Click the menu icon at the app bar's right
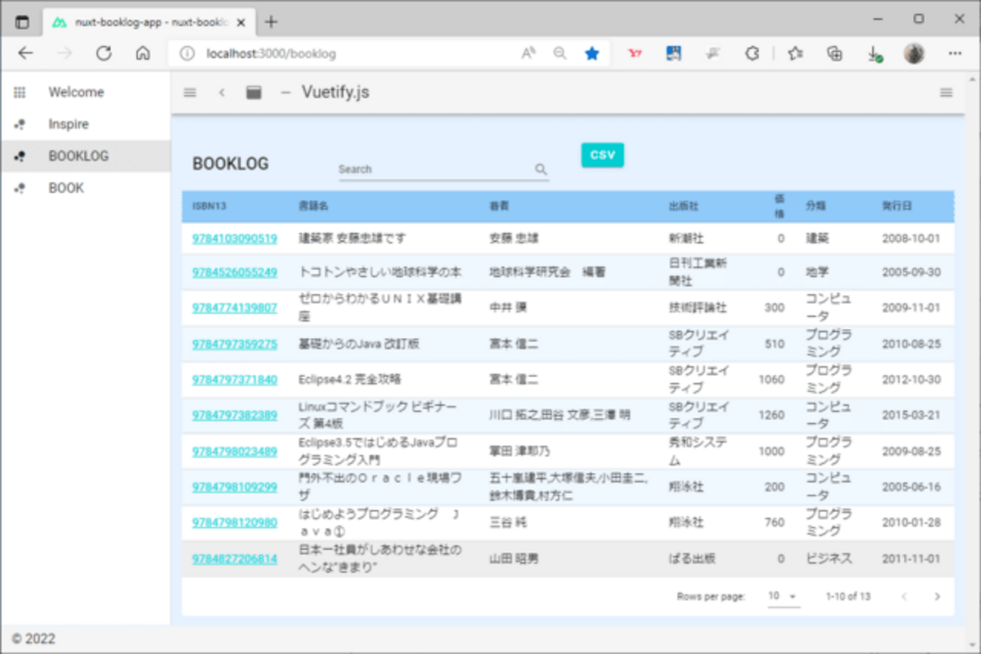 pyautogui.click(x=946, y=92)
